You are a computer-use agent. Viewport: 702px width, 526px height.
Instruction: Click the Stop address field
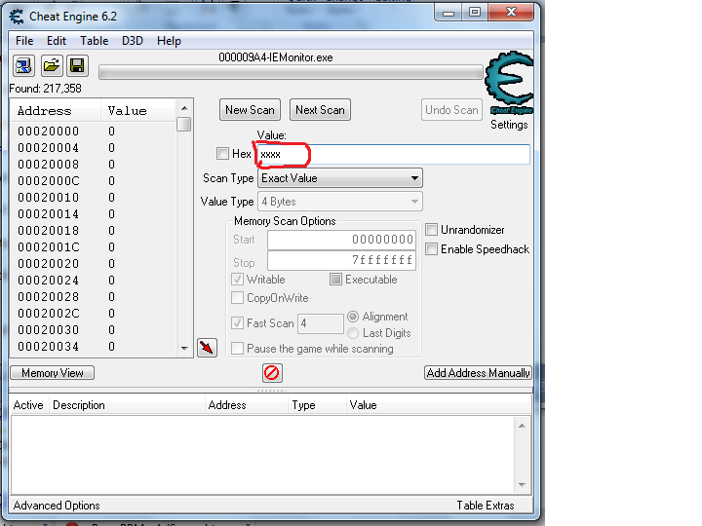341,260
